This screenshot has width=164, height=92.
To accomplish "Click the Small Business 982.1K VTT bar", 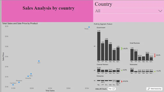I will 136,56.
